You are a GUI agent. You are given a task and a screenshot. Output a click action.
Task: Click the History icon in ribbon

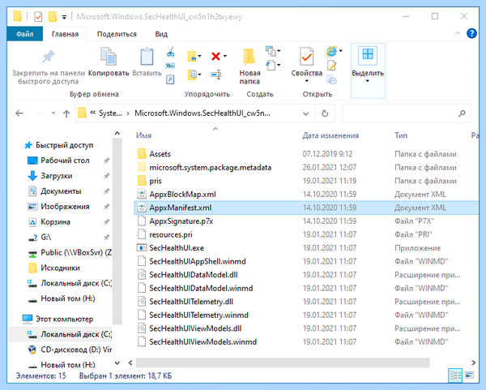click(x=331, y=79)
